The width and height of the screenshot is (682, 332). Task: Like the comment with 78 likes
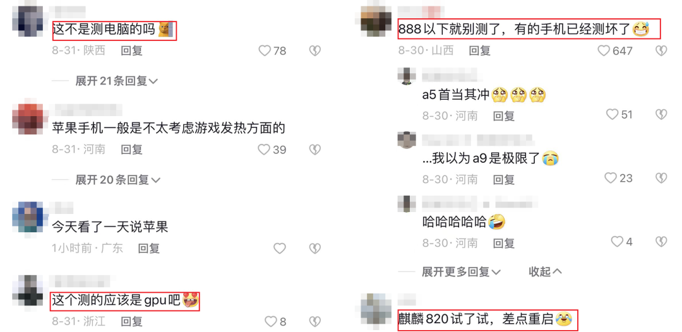pos(265,51)
